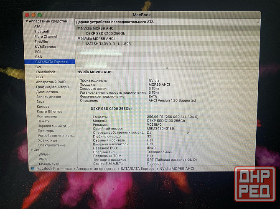
Task: Click the DEXP SSD C100 256Gb: details heading
Action: coord(111,109)
